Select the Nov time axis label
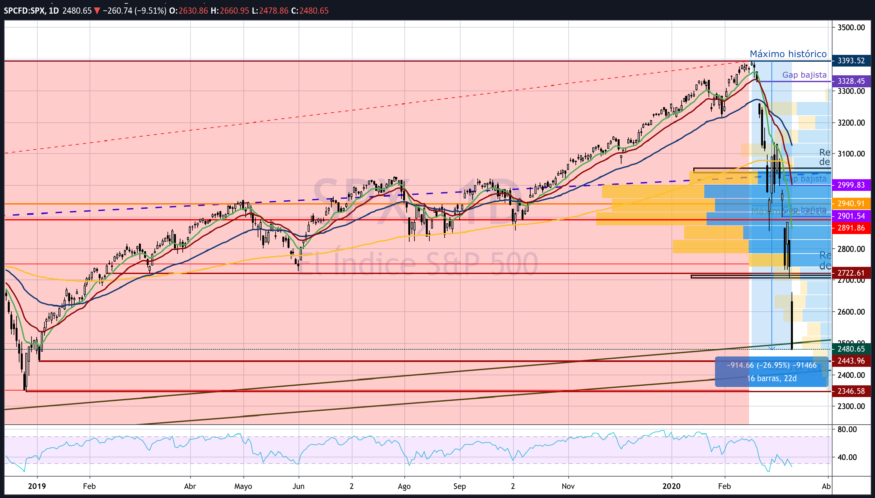Viewport: 875px width, 498px height. tap(568, 486)
